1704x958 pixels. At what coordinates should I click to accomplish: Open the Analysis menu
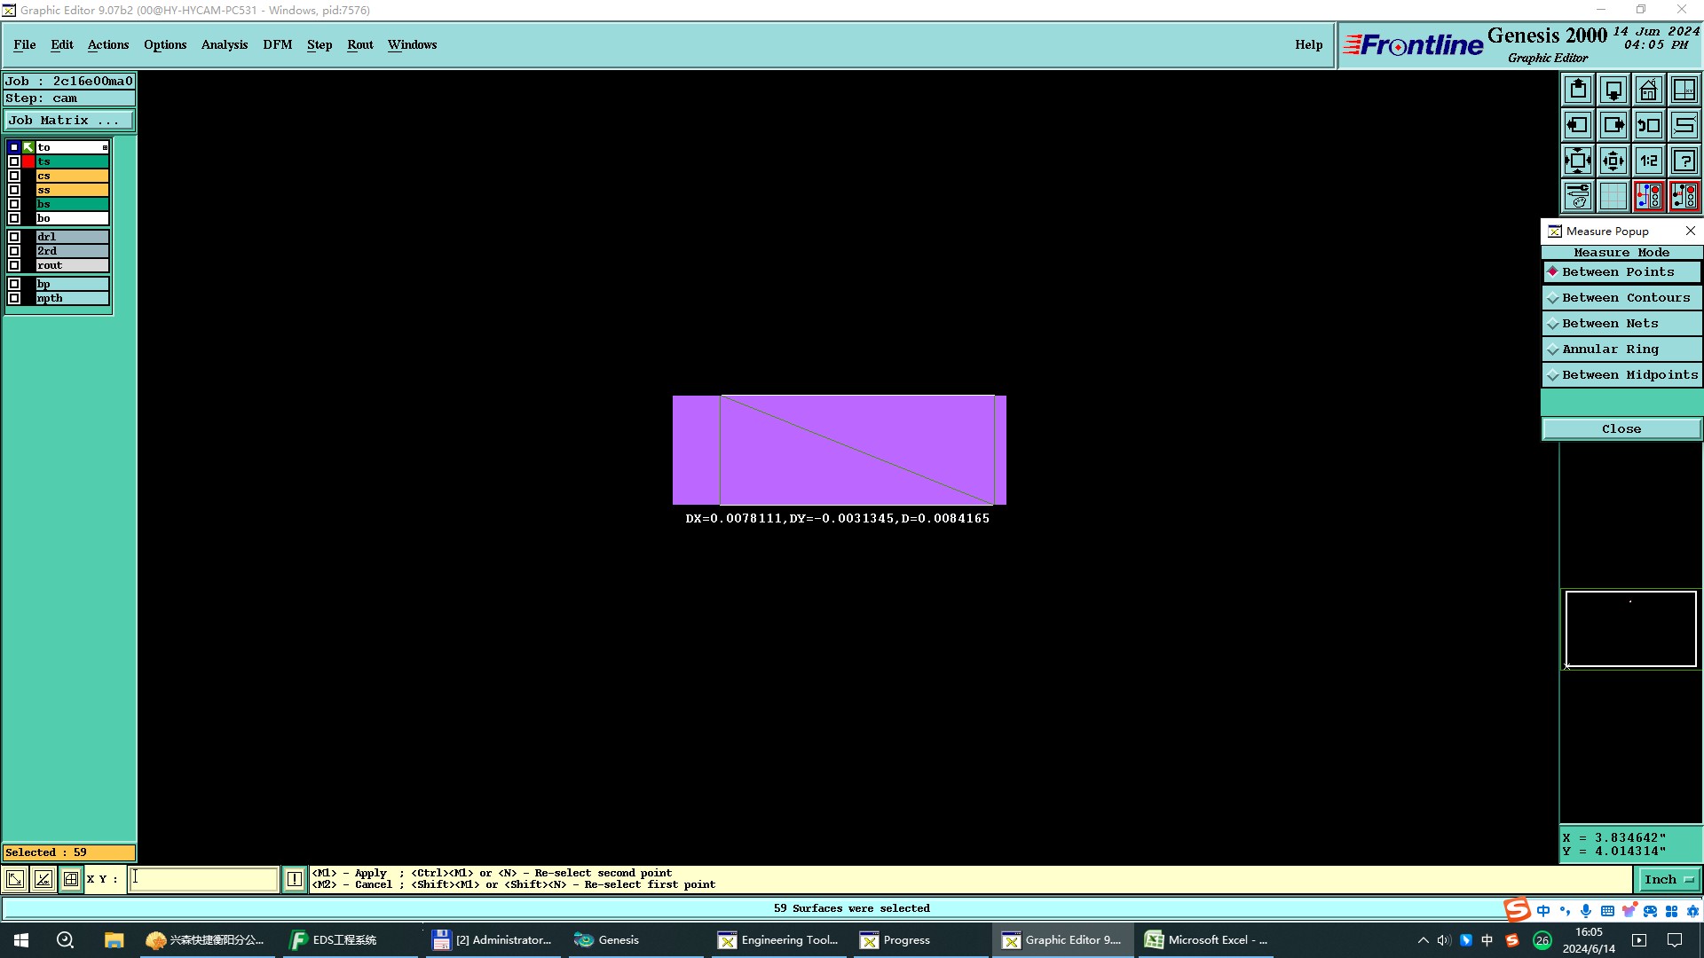(224, 44)
